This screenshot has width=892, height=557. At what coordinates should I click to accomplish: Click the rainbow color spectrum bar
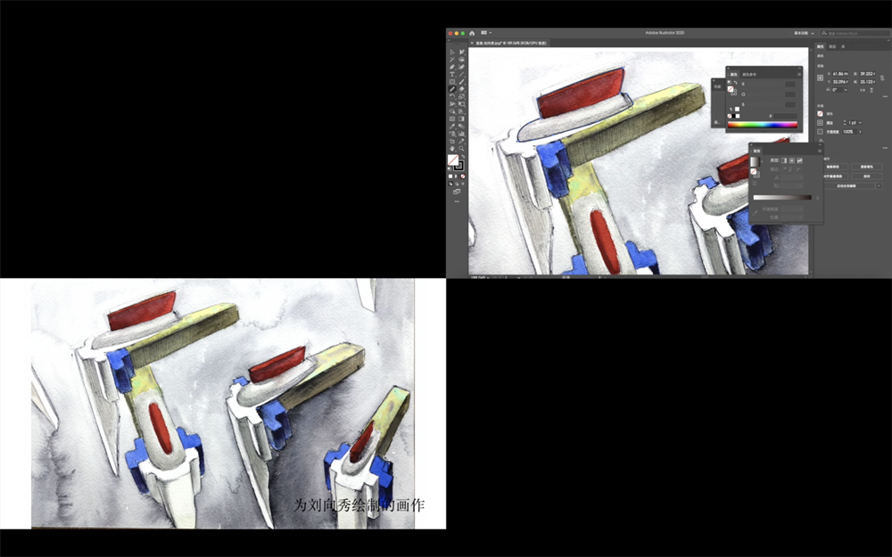pyautogui.click(x=763, y=125)
